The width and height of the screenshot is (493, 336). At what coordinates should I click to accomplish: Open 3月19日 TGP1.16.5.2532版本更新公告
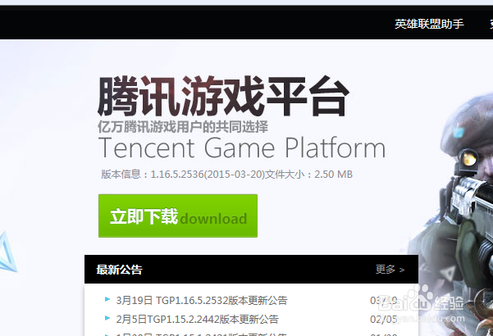click(202, 300)
